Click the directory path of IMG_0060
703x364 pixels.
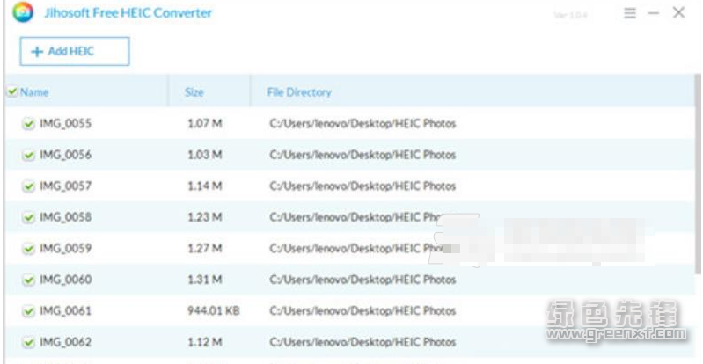[362, 280]
